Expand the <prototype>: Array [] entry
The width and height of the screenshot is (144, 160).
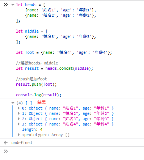[x=19, y=135]
